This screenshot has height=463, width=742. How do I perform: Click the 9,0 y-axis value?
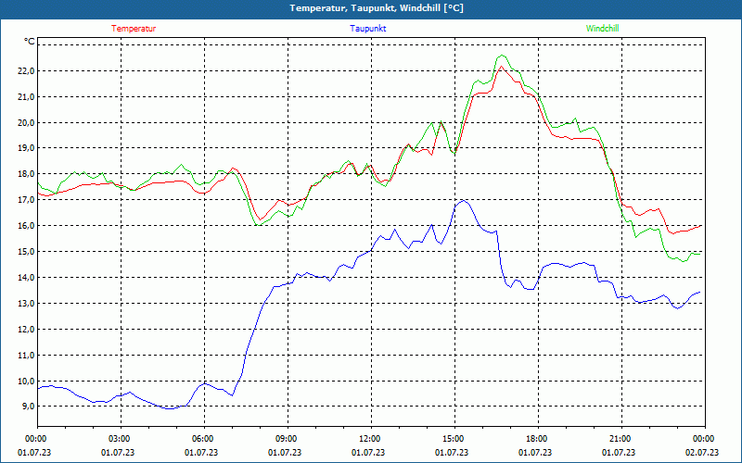pyautogui.click(x=28, y=407)
